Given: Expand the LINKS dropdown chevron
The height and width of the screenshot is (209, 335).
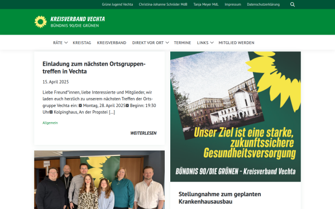Looking at the screenshot, I should tap(212, 43).
